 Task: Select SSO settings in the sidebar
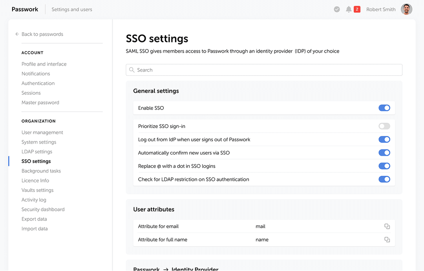point(36,161)
